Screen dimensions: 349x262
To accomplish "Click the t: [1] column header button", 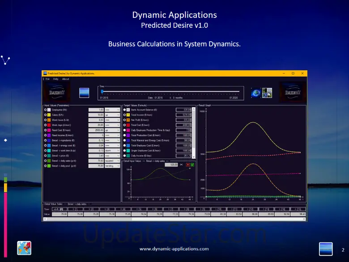I will pos(75,209).
